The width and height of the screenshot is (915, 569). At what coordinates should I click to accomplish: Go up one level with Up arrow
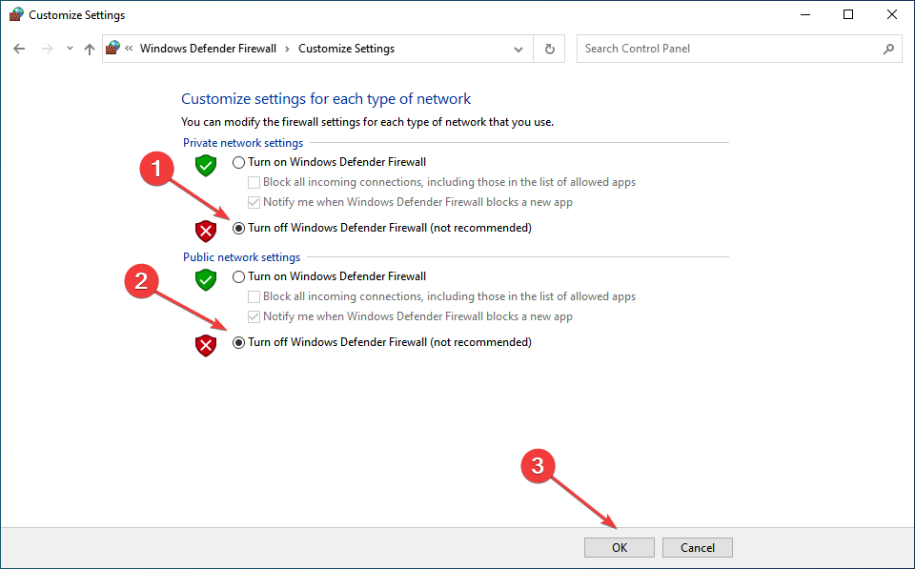coord(90,49)
